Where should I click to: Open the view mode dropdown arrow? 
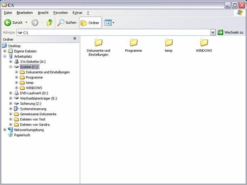click(x=113, y=23)
